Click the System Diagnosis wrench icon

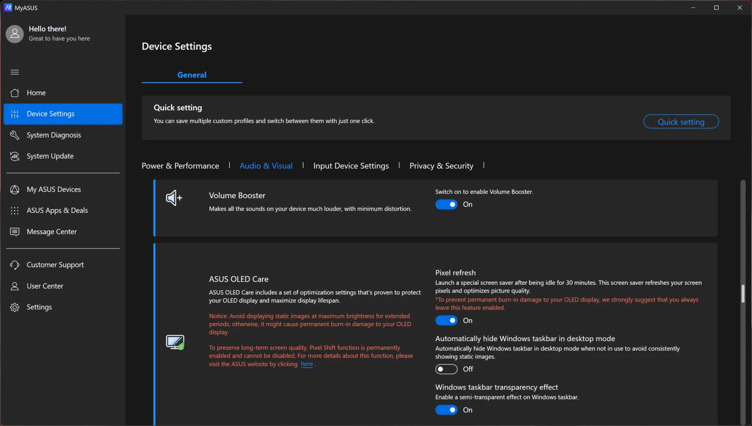[14, 135]
